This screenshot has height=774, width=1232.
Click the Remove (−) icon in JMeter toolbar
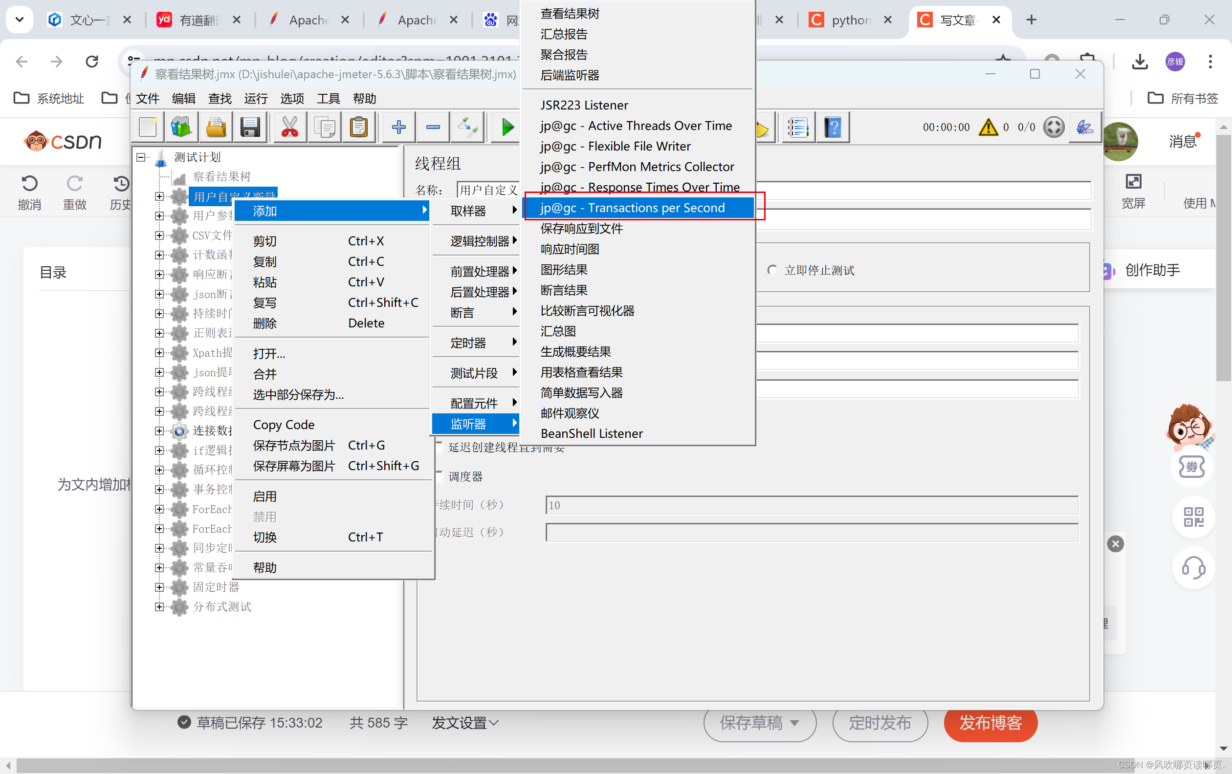[x=432, y=127]
